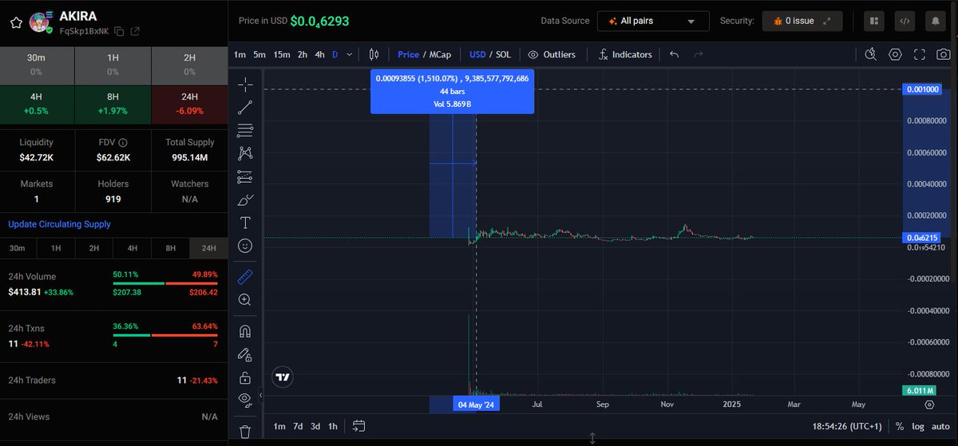Click the AKIRA token avatar
Screen dimensions: 958x446
pos(42,22)
